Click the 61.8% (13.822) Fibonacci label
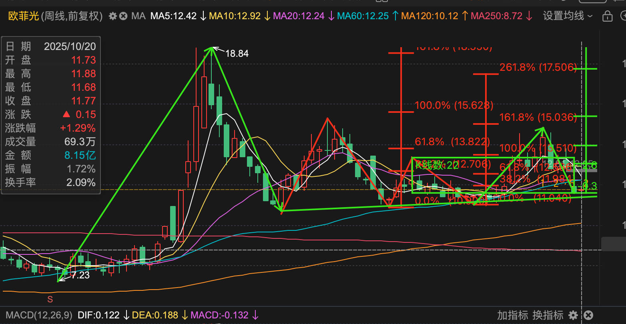 452,142
